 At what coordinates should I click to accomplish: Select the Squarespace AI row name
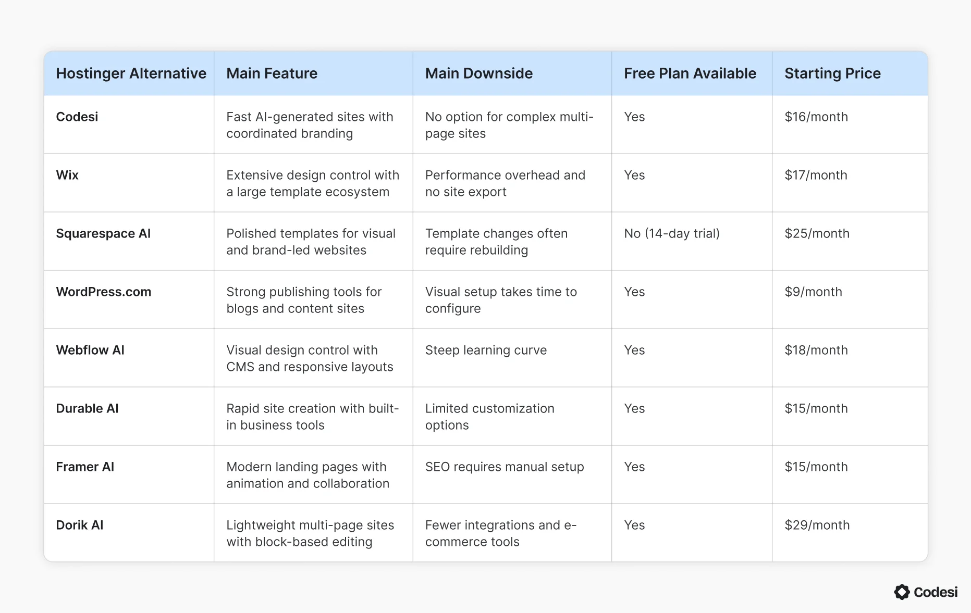click(x=103, y=233)
